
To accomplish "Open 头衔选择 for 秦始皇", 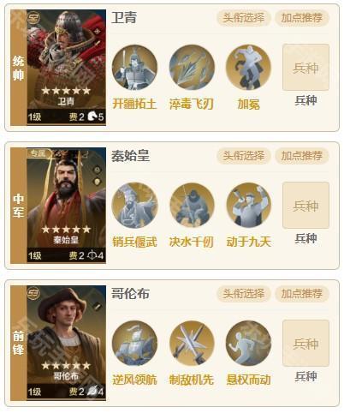I will coord(244,156).
